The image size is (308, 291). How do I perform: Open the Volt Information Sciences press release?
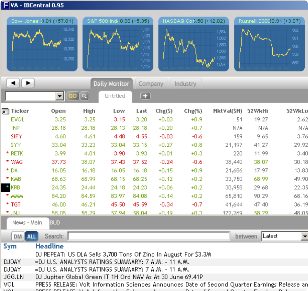[172, 284]
